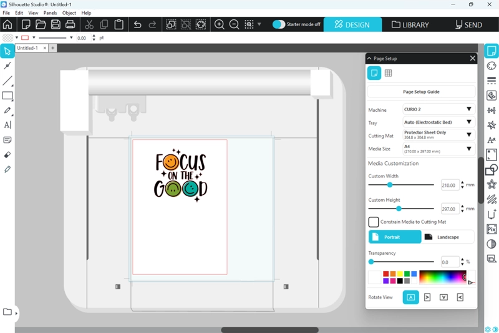The height and width of the screenshot is (333, 499).
Task: Click the Undo arrow icon
Action: (138, 24)
